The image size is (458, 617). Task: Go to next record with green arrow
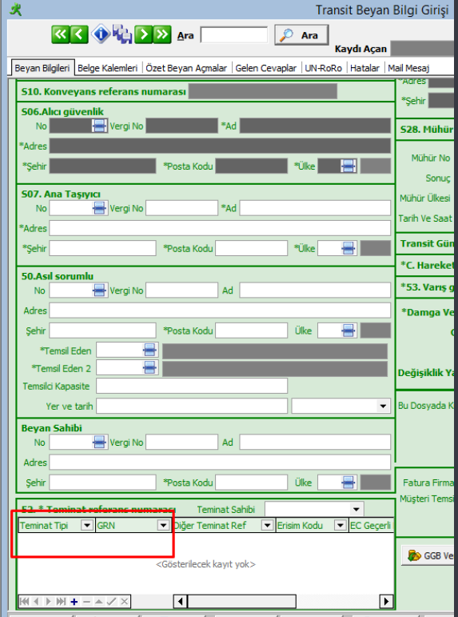[x=144, y=34]
